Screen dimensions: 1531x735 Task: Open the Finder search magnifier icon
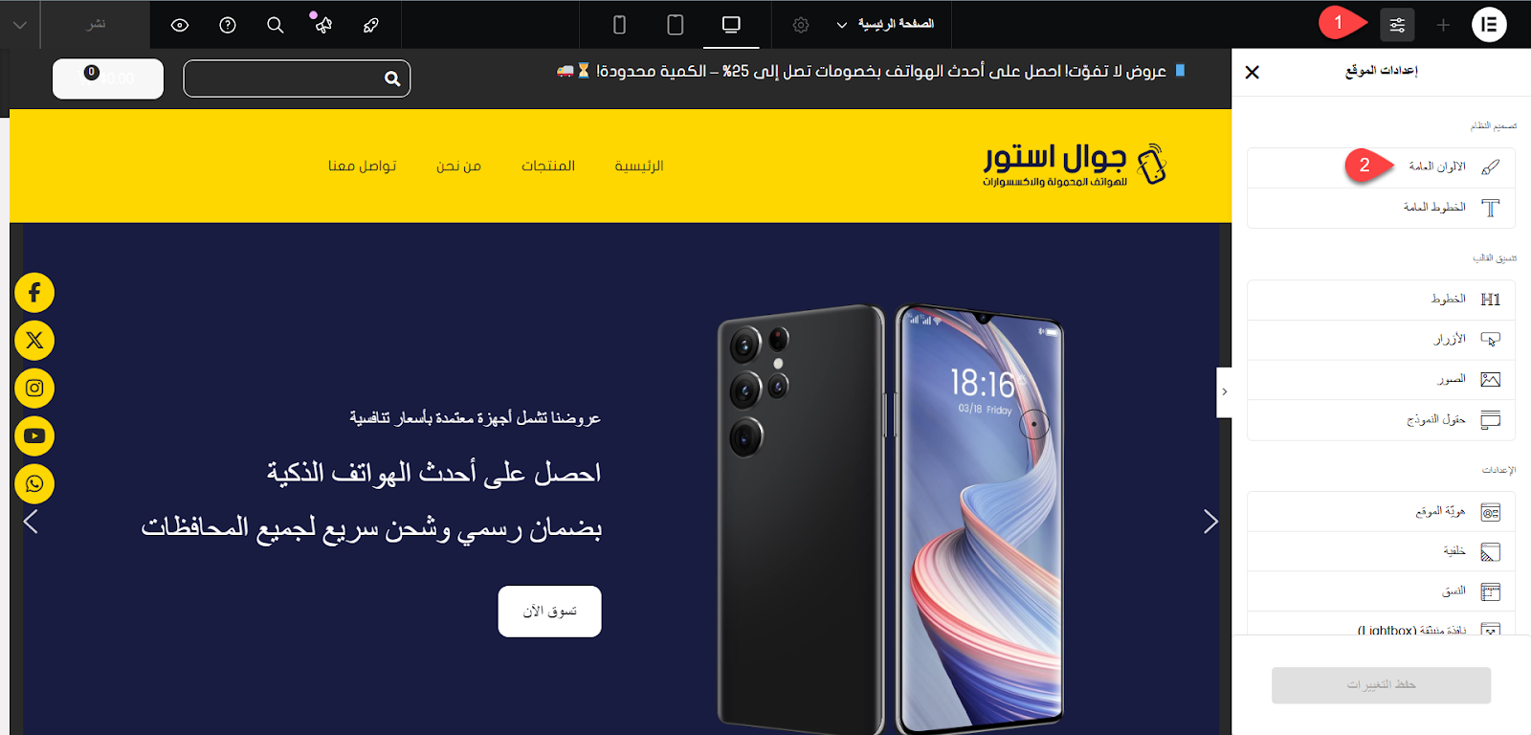point(276,25)
